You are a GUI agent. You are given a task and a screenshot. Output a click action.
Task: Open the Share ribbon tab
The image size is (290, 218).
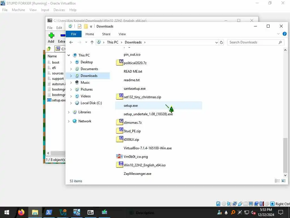tap(106, 34)
